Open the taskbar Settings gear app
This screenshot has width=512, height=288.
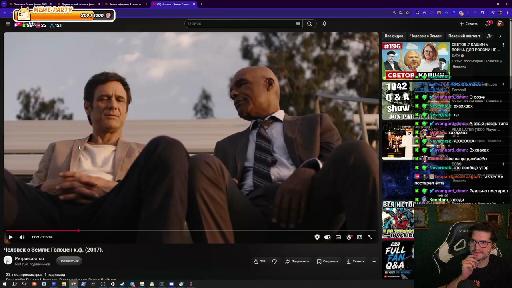click(x=112, y=284)
